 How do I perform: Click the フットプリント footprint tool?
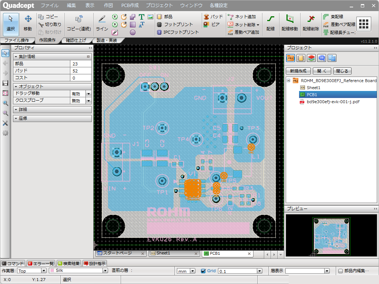(x=175, y=24)
